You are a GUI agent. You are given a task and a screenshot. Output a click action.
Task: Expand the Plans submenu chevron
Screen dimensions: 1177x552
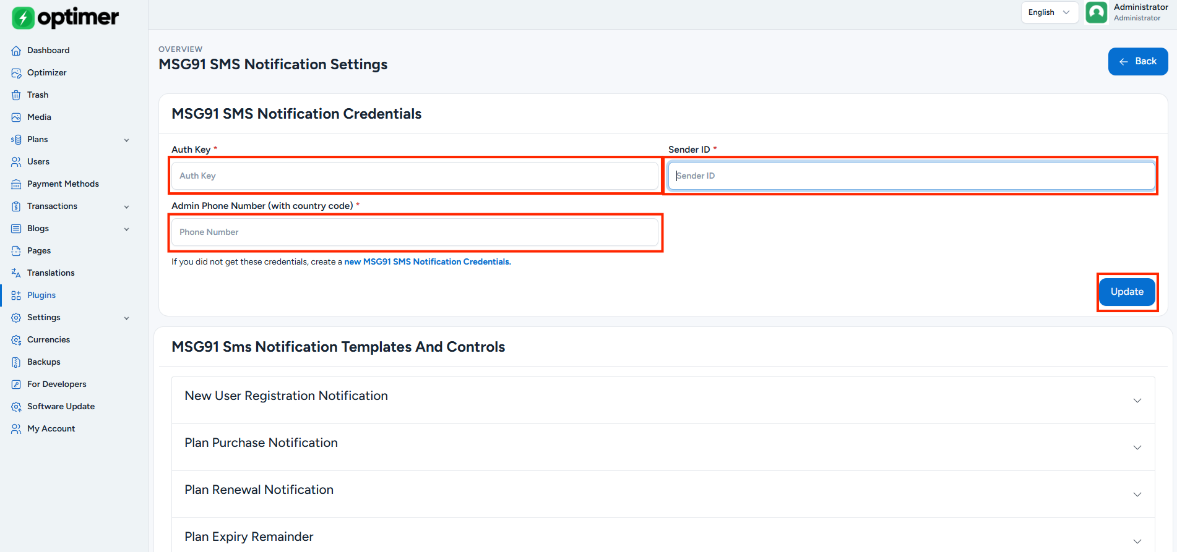pos(127,140)
